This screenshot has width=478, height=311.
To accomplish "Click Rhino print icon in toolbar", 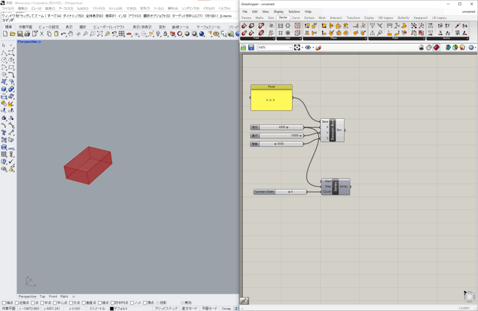I will tap(27, 34).
